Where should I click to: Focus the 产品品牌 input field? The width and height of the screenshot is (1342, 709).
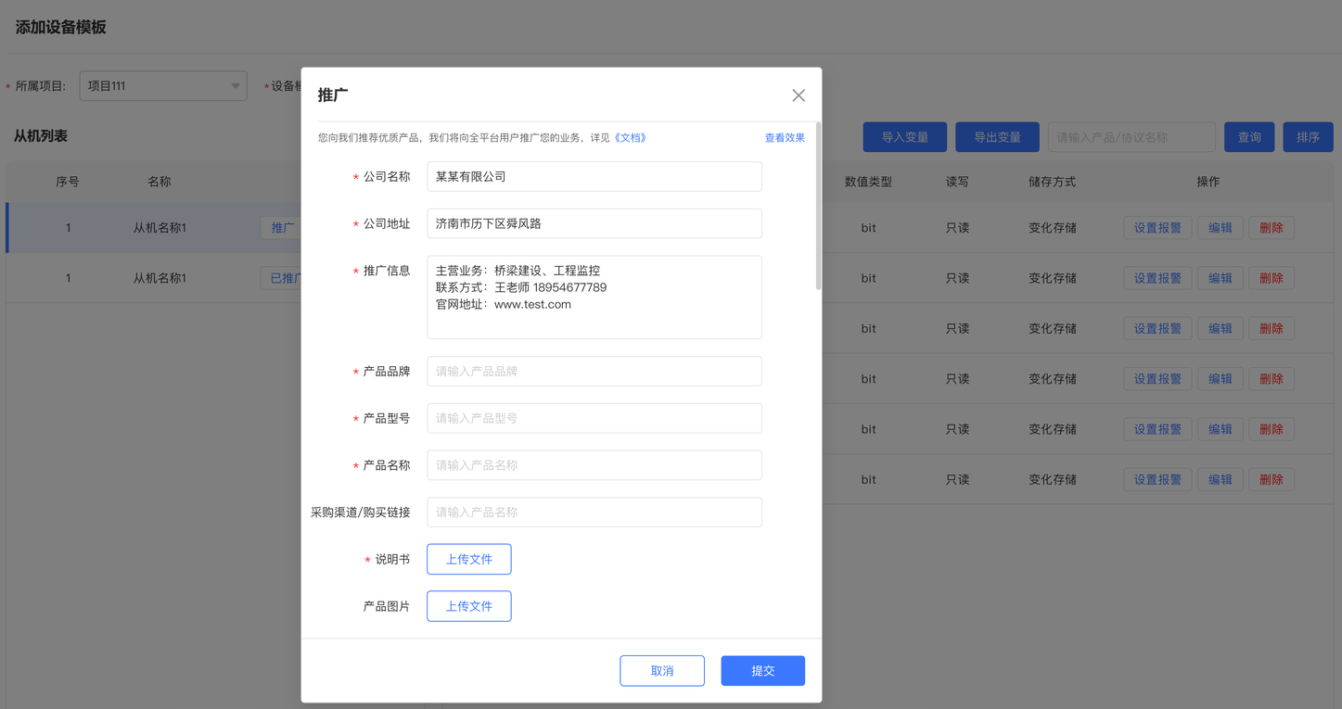594,371
